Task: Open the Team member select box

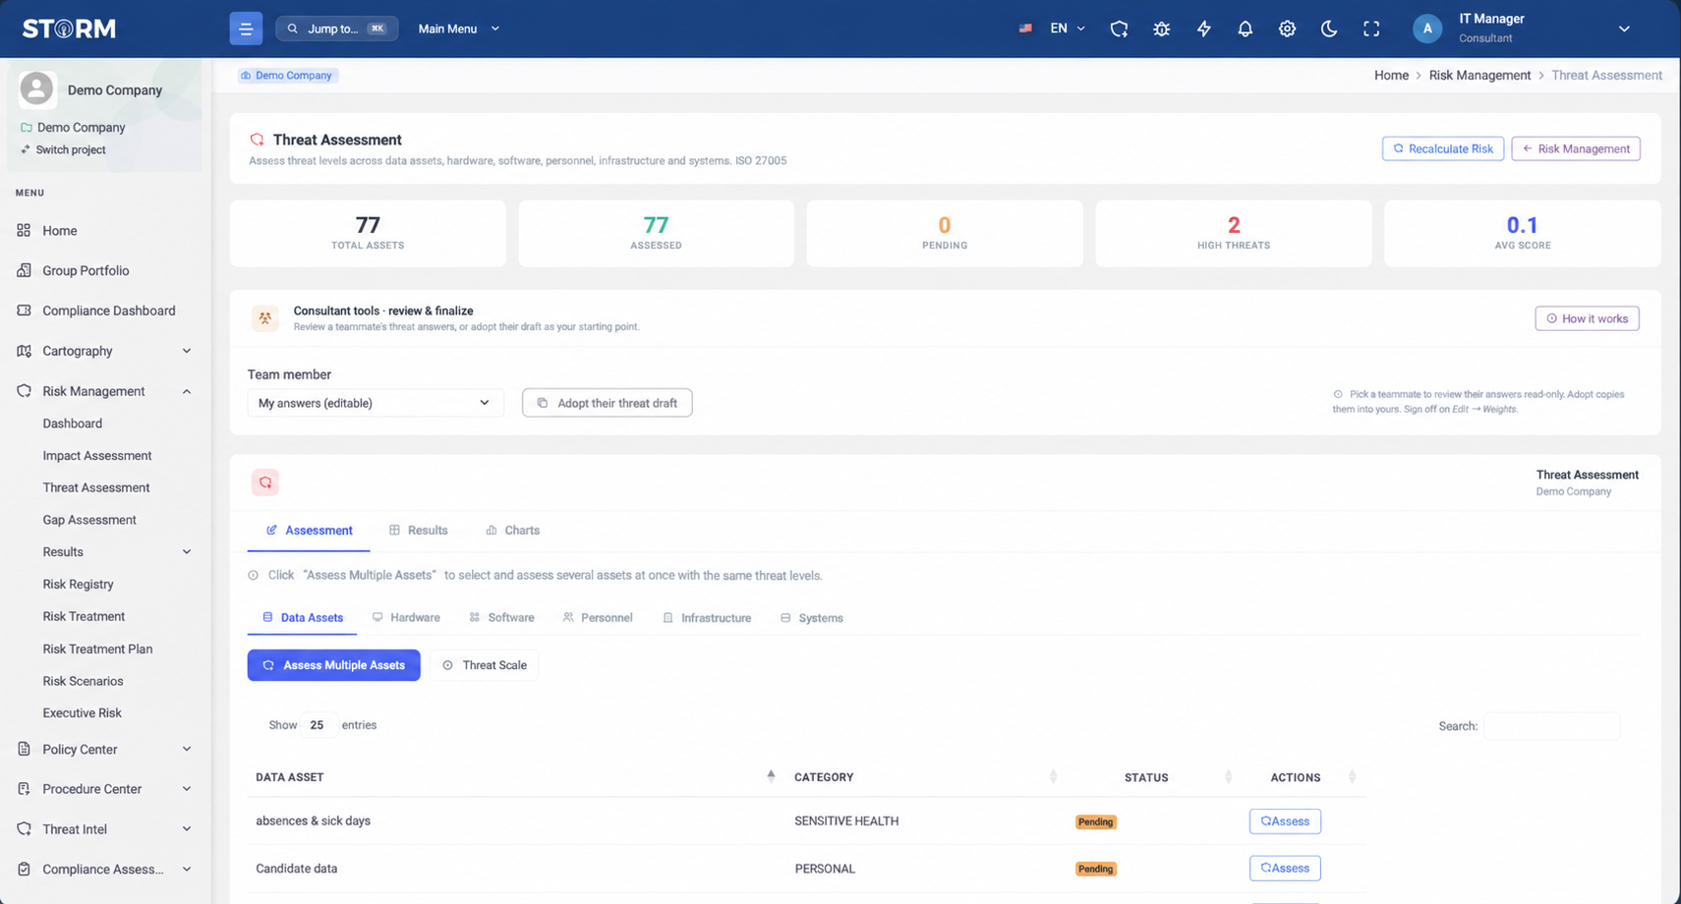Action: [x=375, y=403]
